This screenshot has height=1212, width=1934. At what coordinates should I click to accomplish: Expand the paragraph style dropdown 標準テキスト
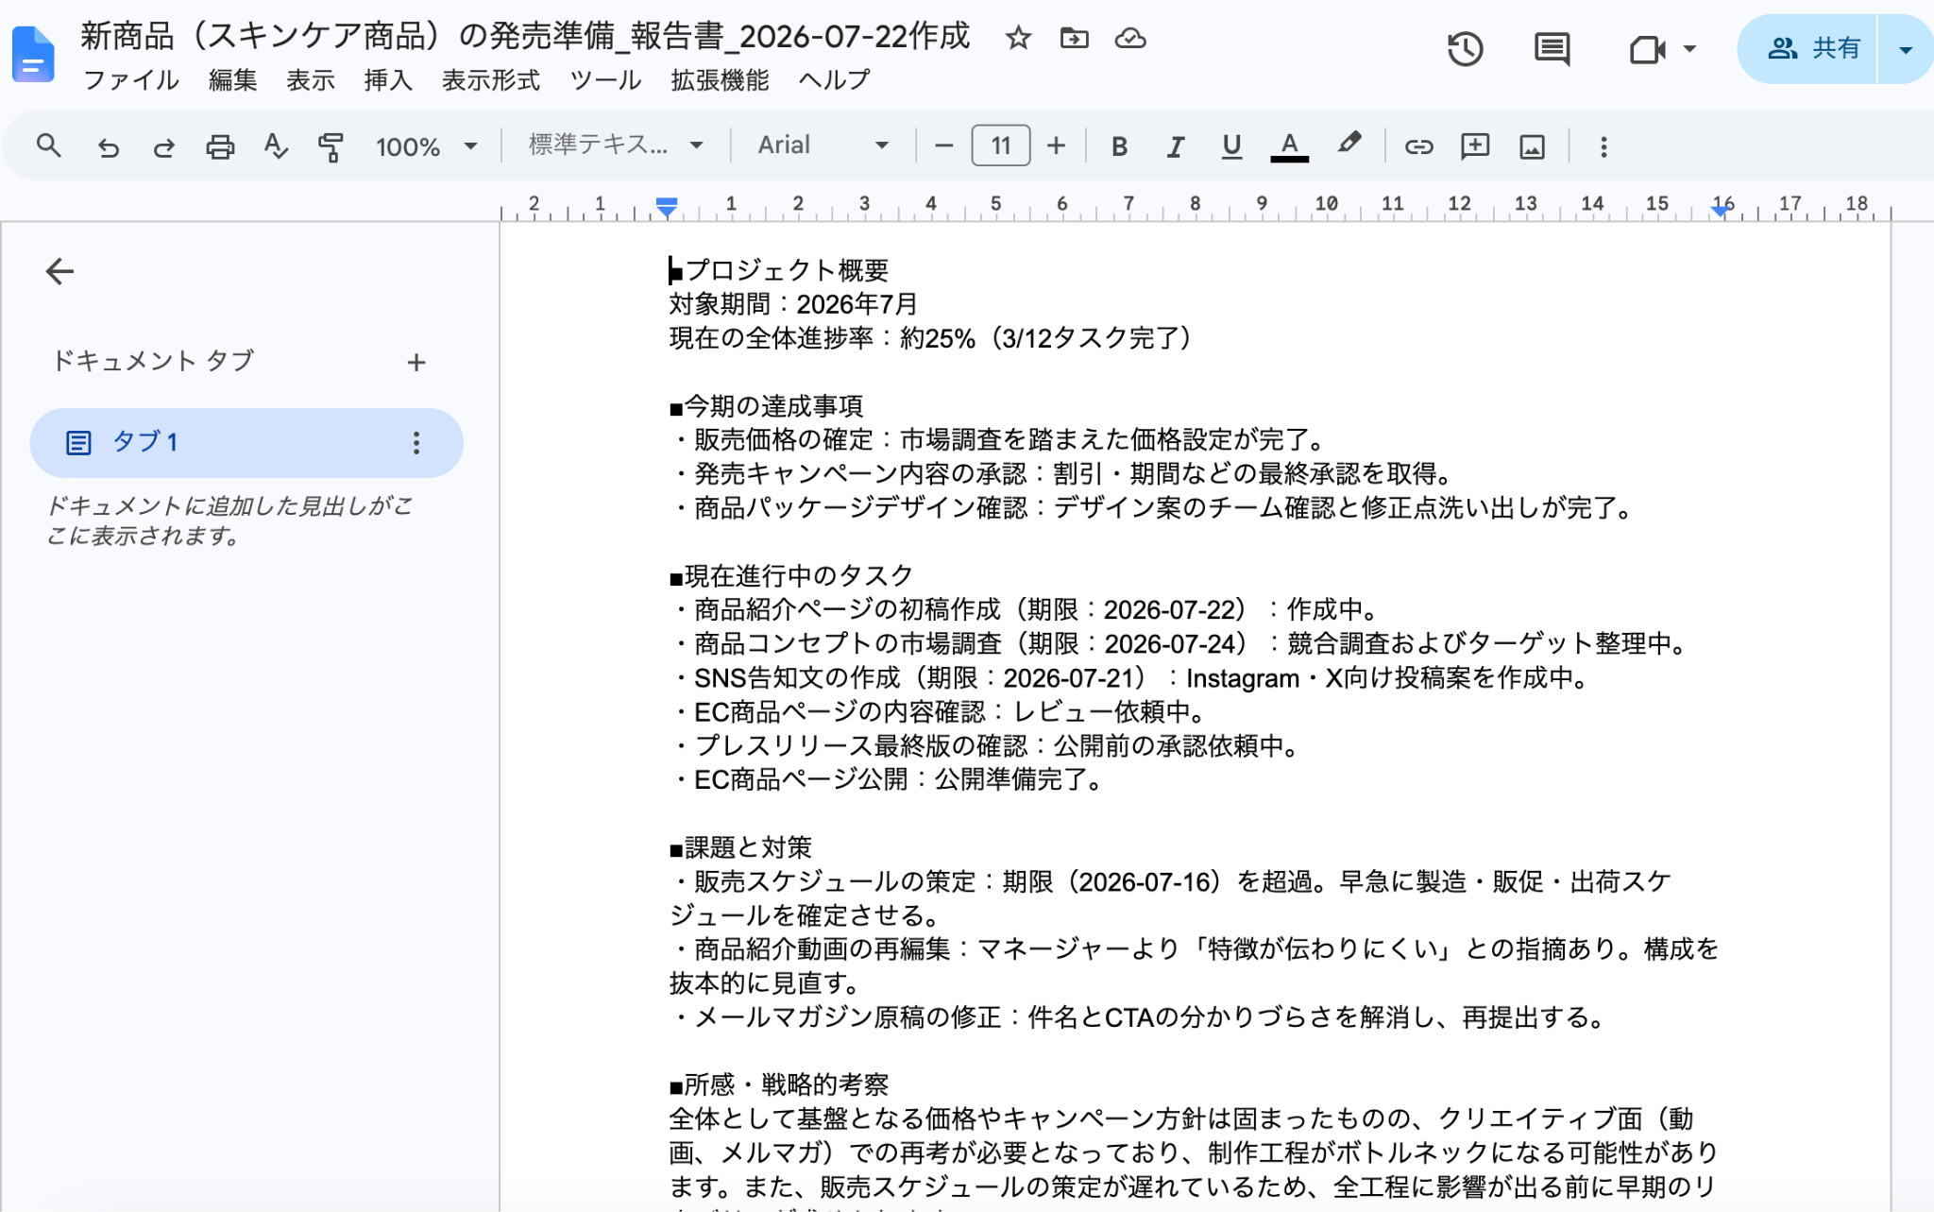[616, 145]
